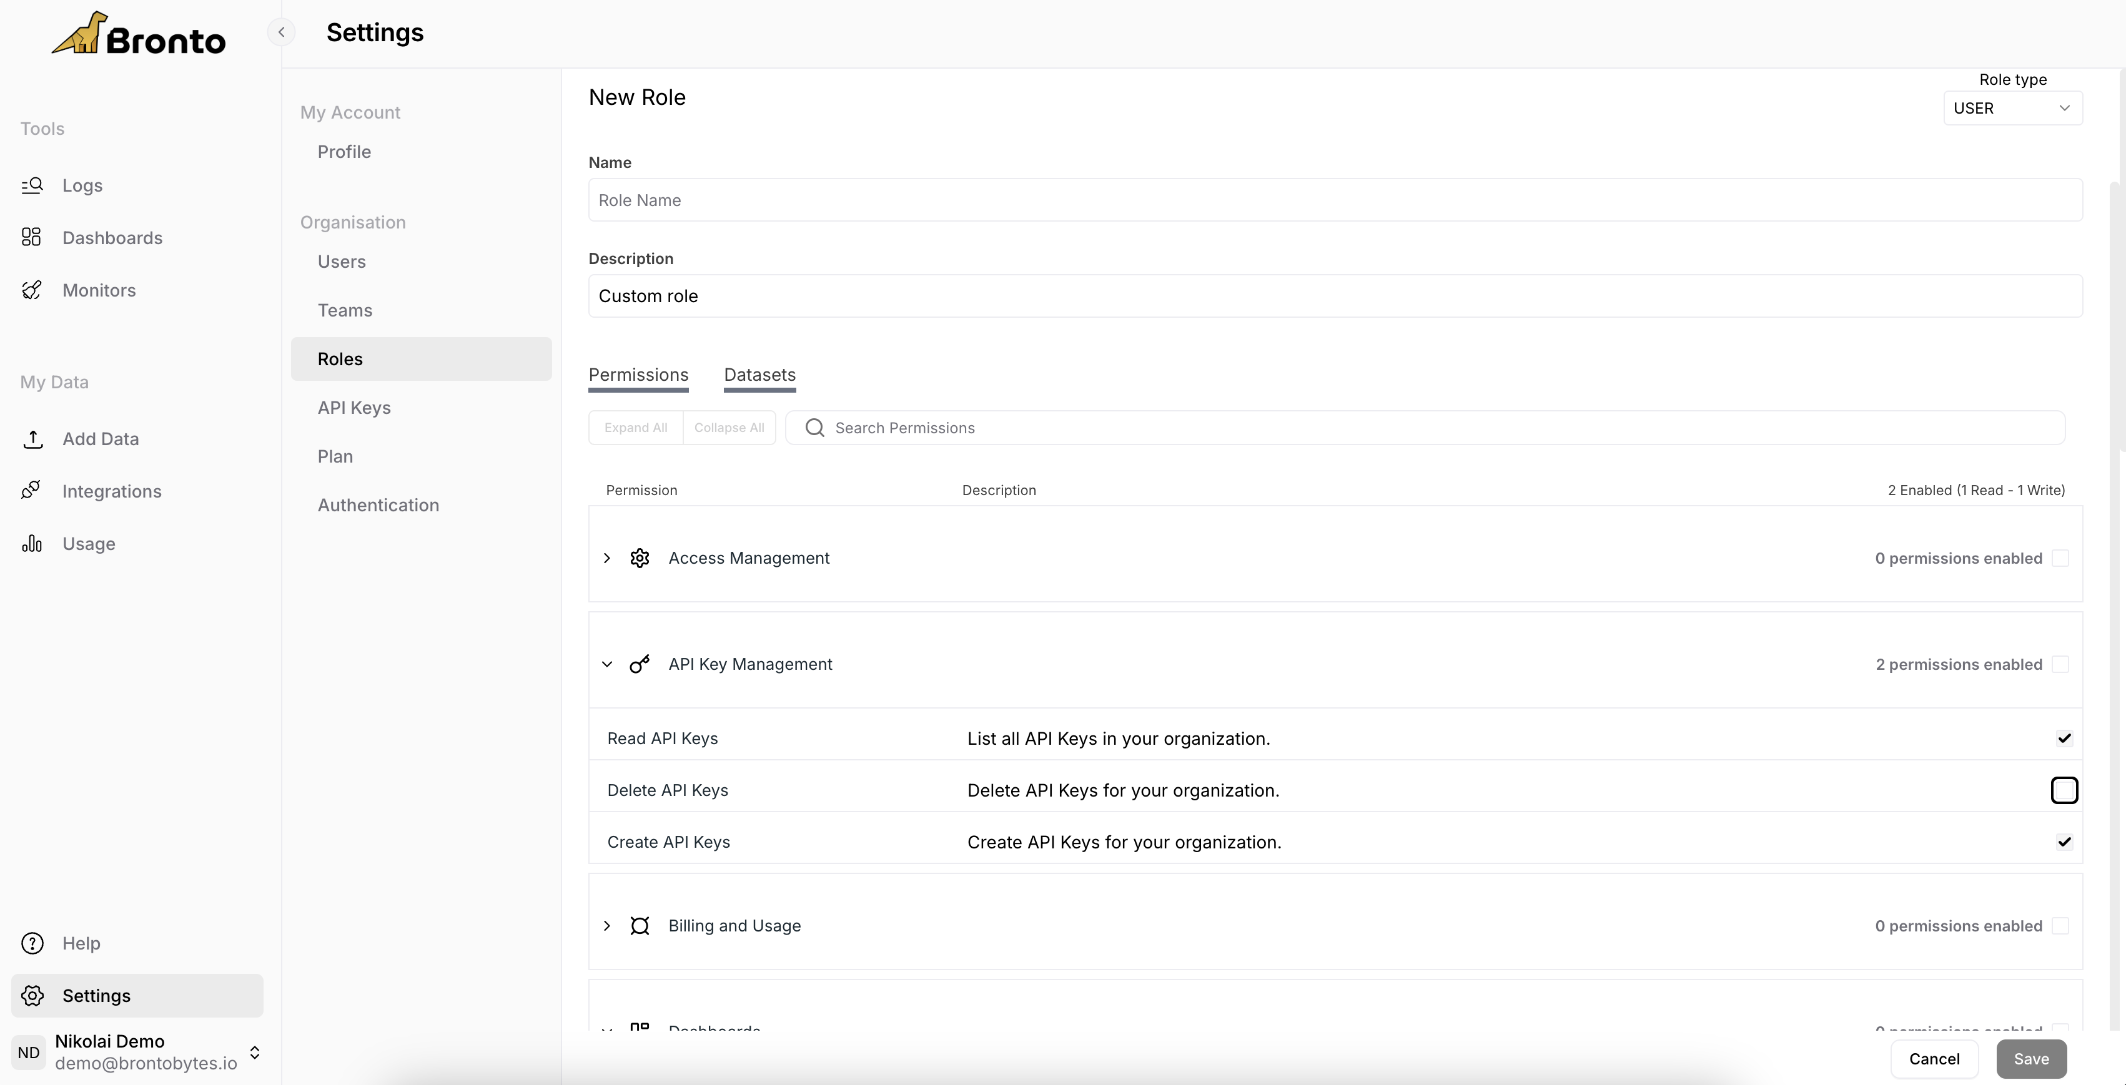Click the Logs icon in sidebar
The image size is (2126, 1085).
[x=32, y=185]
